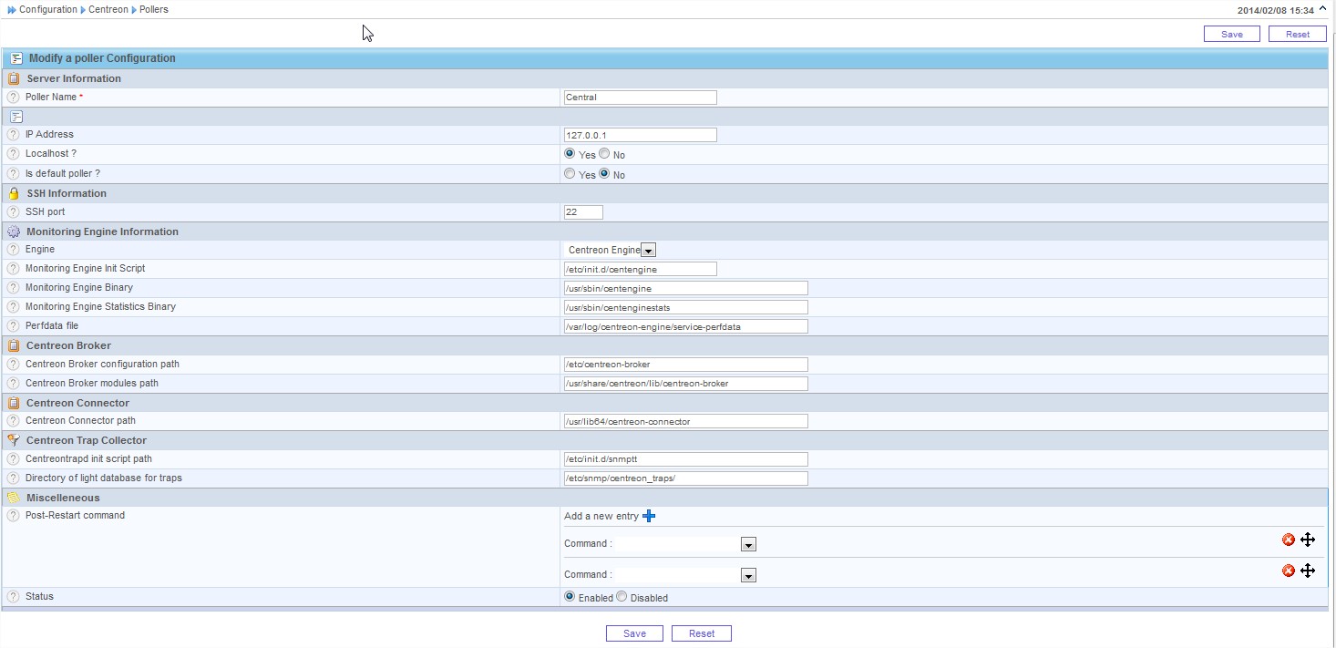The width and height of the screenshot is (1336, 648).
Task: Click help icon beside Status
Action: pyautogui.click(x=13, y=597)
